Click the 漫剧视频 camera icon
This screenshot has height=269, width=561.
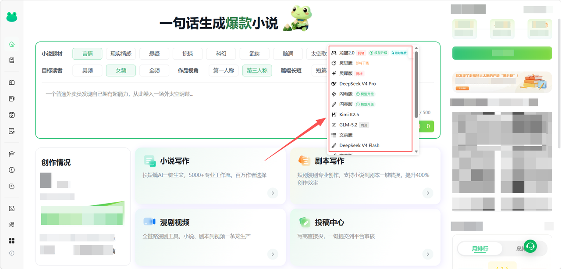[149, 222]
